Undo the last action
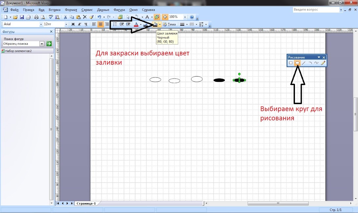Image resolution: width=358 pixels, height=213 pixels. tap(99, 17)
